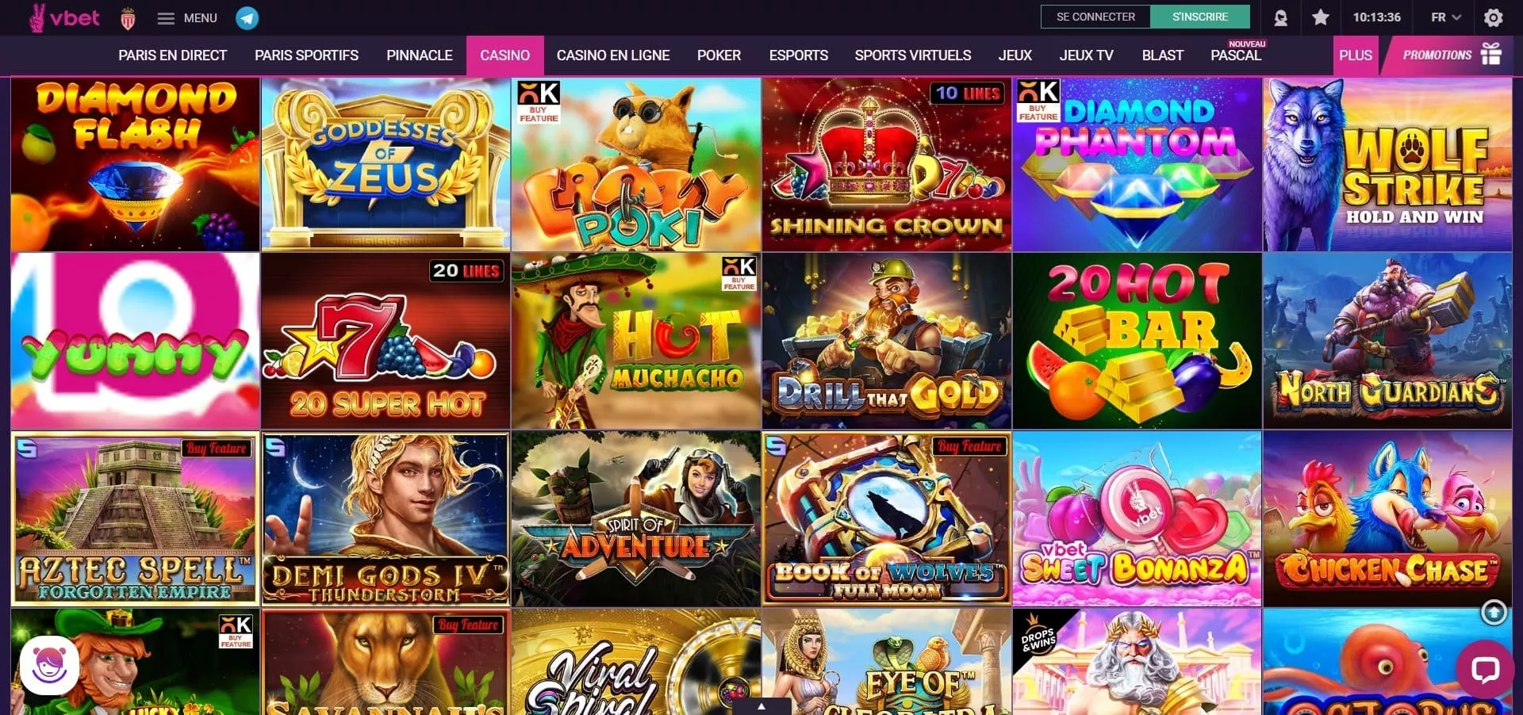The height and width of the screenshot is (715, 1523).
Task: Open the Telegram channel icon
Action: (x=247, y=17)
